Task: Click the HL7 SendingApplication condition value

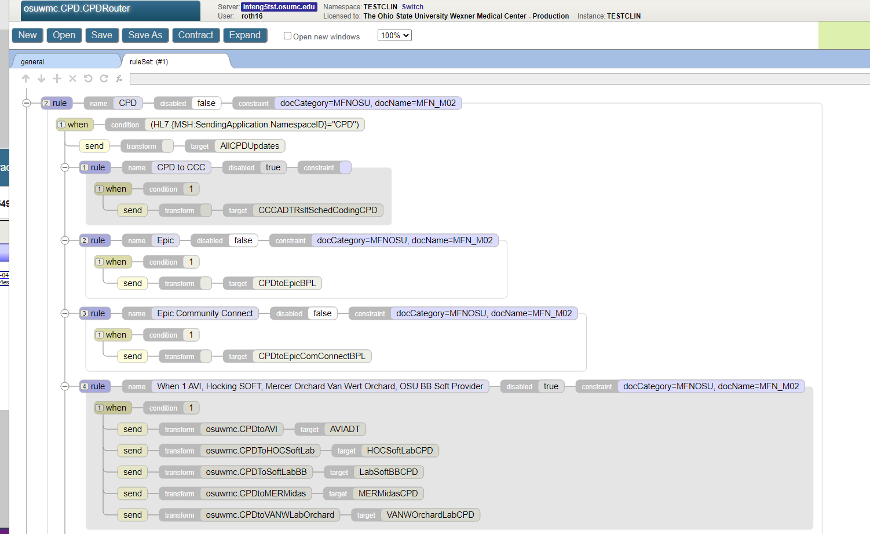Action: coord(255,125)
